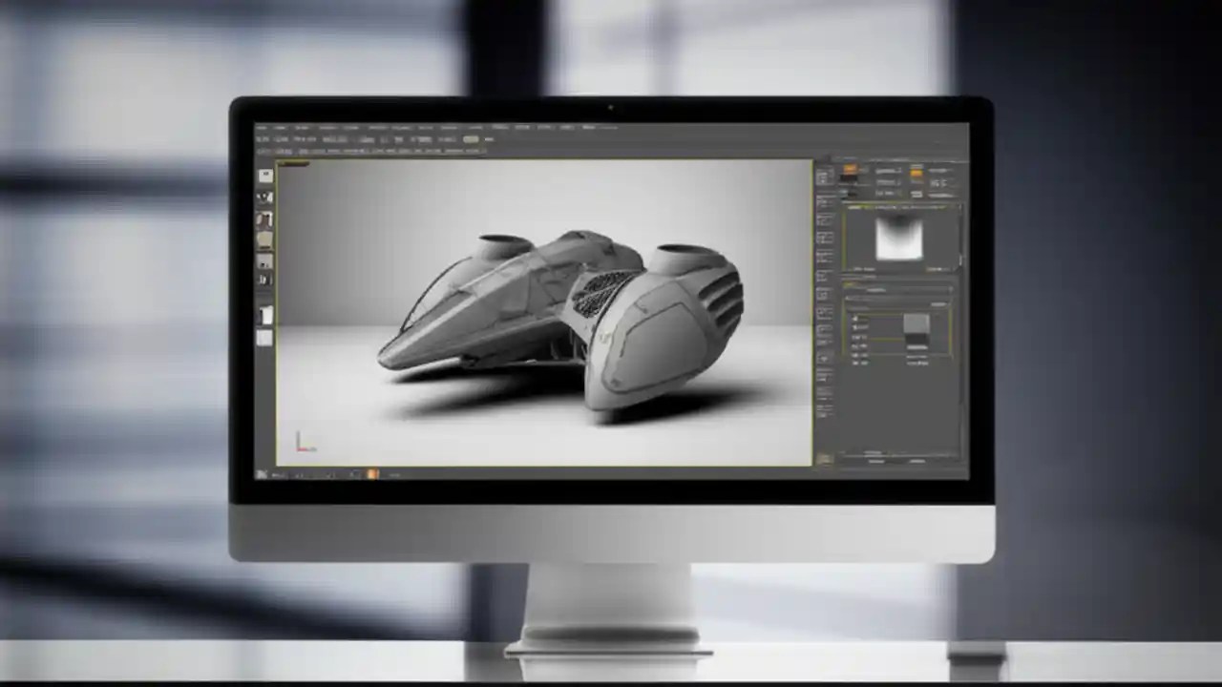Select the orange-highlighted icon in the right panel header

[849, 167]
